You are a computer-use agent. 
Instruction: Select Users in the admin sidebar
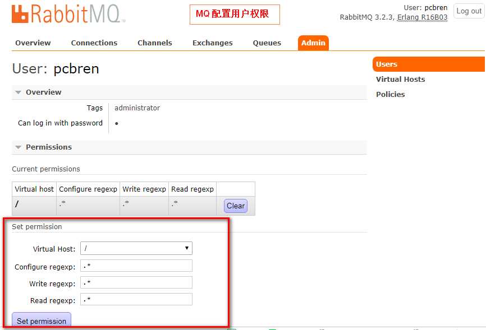click(428, 64)
